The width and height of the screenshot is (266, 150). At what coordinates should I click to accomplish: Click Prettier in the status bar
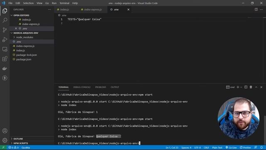(245, 147)
